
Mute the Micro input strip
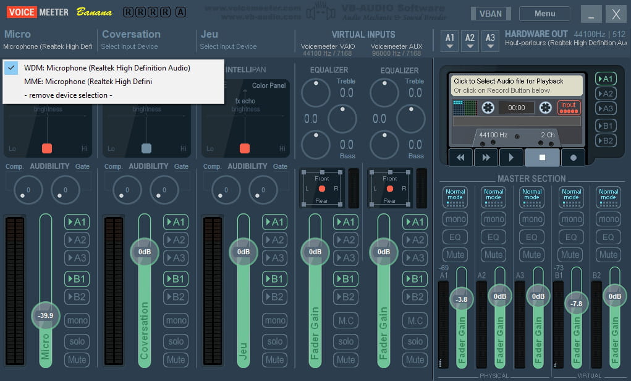77,359
